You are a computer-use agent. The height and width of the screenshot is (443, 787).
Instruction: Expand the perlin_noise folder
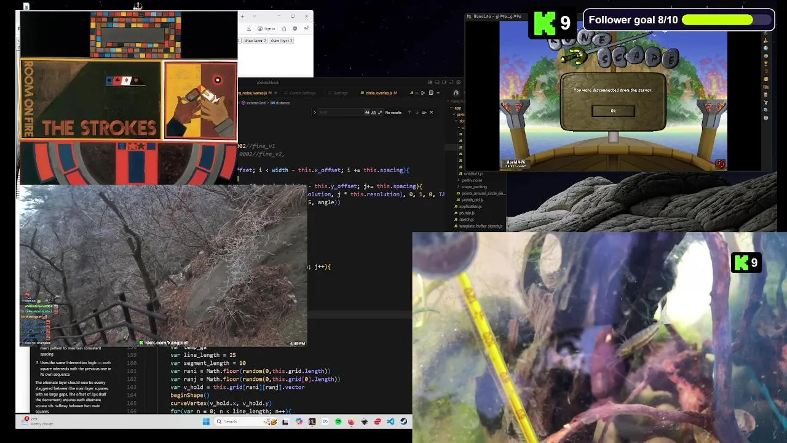[472, 180]
